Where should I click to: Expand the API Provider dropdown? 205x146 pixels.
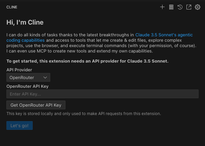coord(28,78)
